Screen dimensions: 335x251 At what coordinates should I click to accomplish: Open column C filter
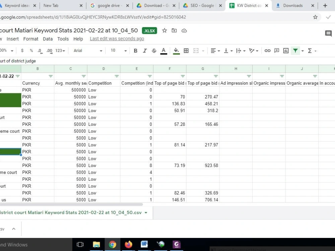(x=84, y=76)
